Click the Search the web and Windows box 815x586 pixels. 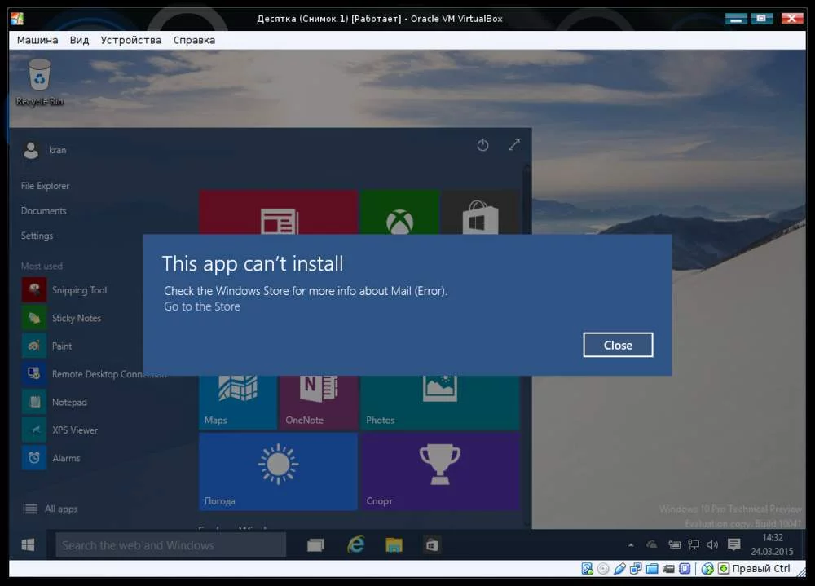coord(171,545)
